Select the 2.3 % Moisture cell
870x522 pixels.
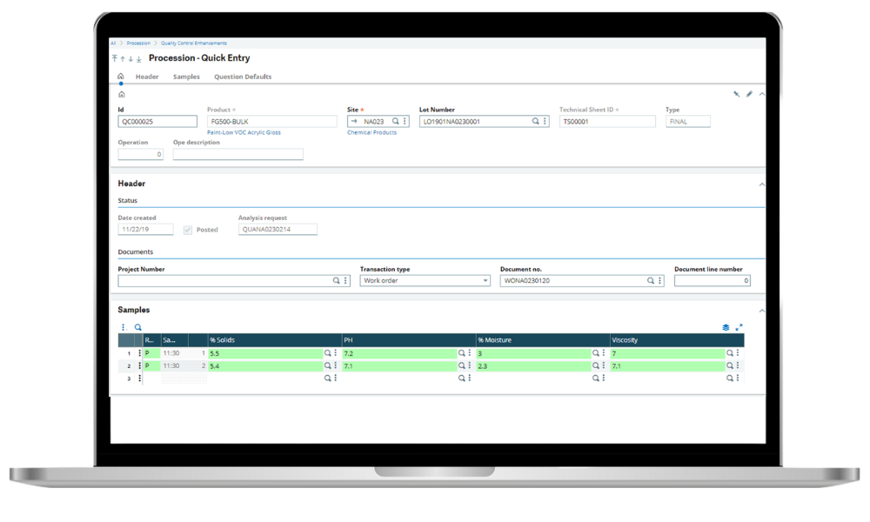(534, 365)
